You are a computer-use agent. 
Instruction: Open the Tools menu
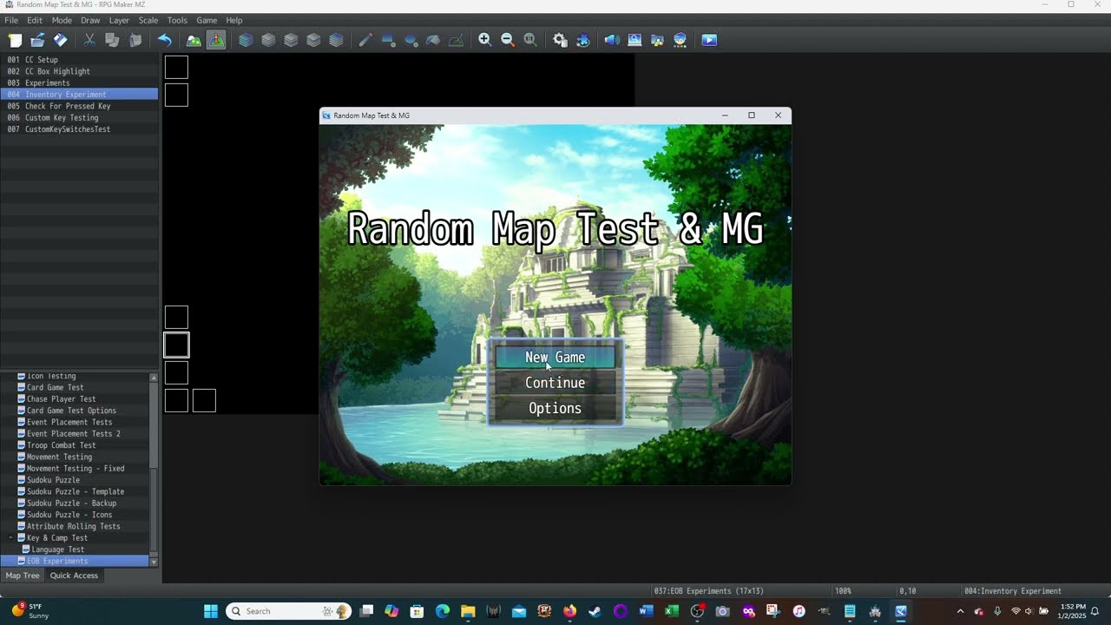pos(177,20)
